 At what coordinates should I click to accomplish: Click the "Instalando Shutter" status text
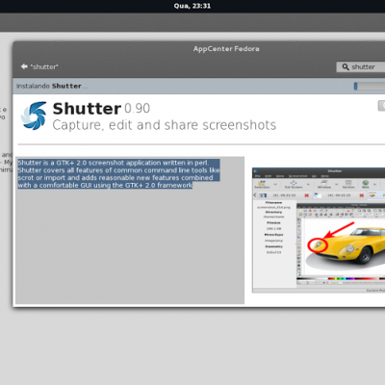[x=52, y=86]
